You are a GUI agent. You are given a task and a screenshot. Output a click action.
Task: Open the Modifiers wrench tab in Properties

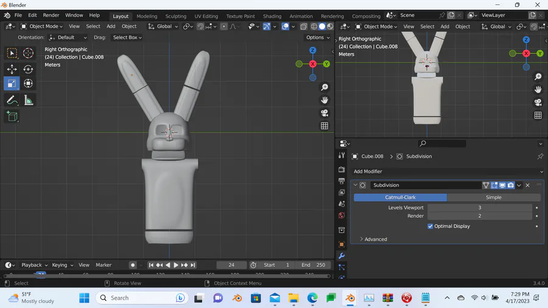click(342, 256)
